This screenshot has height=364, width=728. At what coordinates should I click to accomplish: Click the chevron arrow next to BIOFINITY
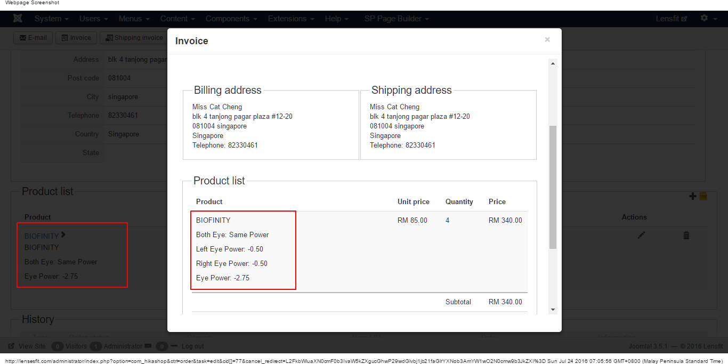tap(63, 234)
